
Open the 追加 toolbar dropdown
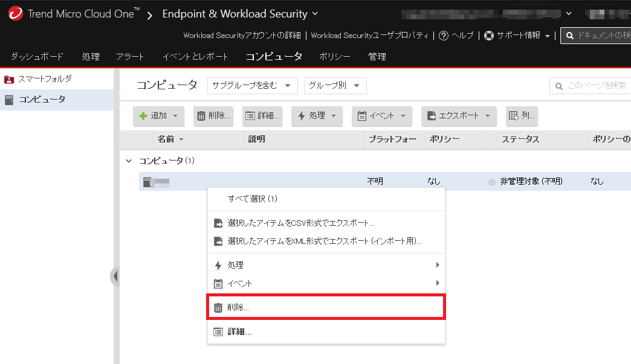pyautogui.click(x=158, y=116)
